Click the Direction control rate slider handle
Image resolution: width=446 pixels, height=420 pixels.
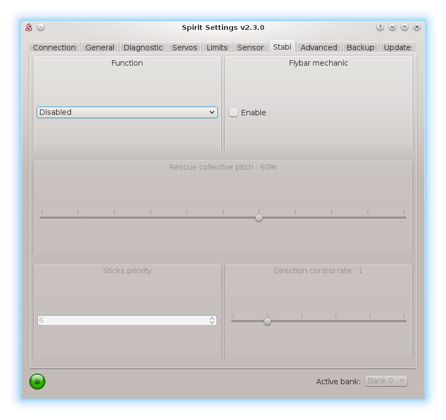click(x=267, y=321)
